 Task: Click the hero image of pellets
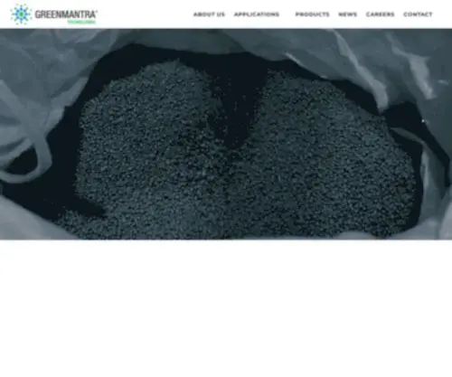click(226, 134)
